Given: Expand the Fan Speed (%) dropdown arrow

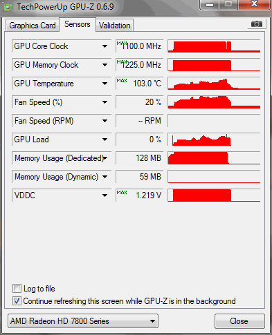Looking at the screenshot, I should (105, 102).
